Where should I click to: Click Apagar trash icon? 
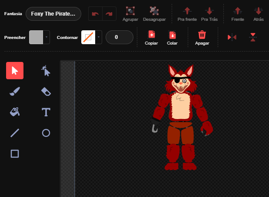coord(202,35)
